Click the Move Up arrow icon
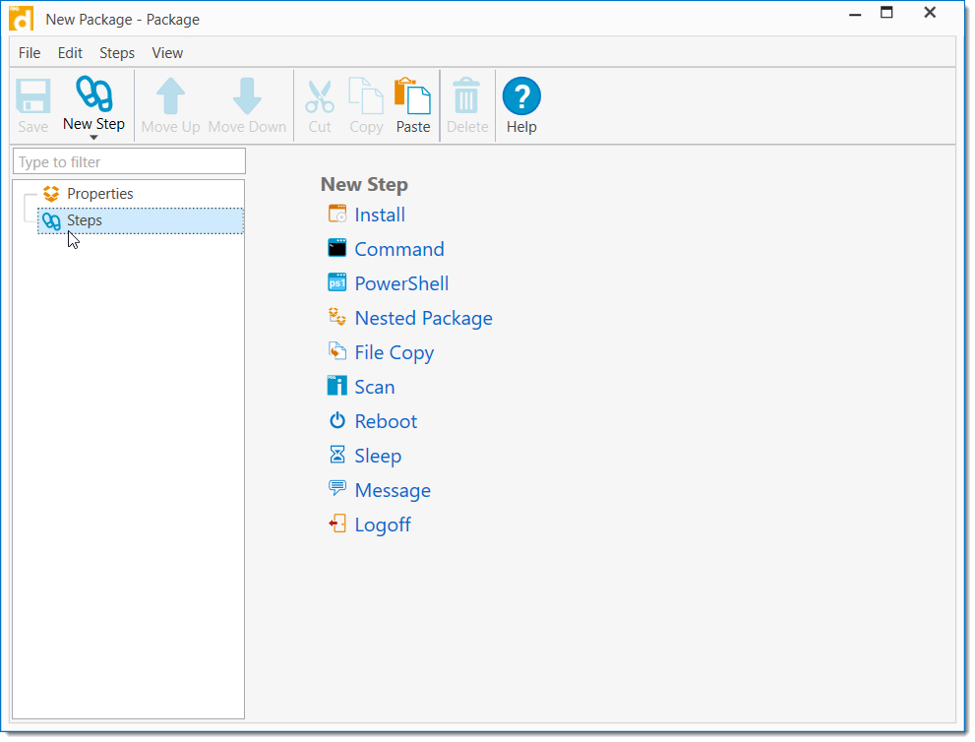 (170, 95)
